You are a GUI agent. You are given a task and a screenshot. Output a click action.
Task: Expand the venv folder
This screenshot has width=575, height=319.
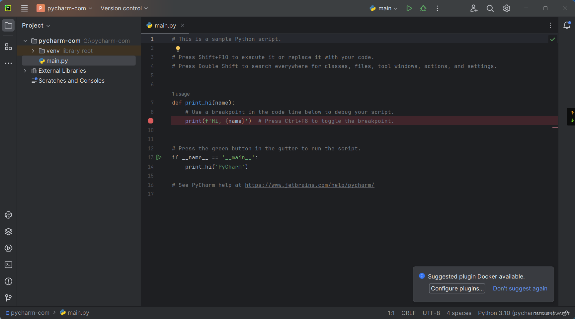[33, 51]
